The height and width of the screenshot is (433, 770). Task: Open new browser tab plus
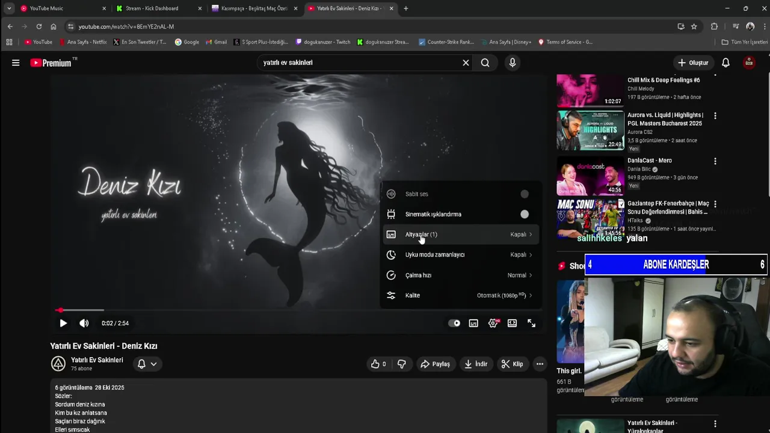405,8
